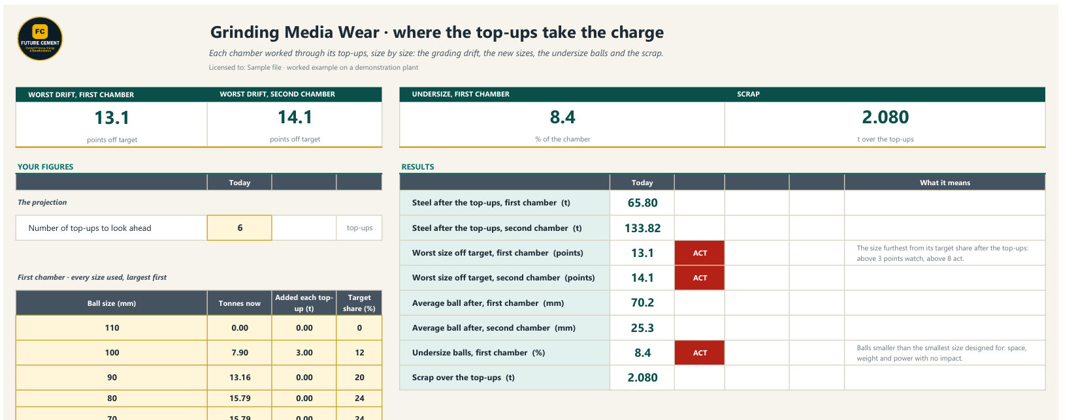This screenshot has height=420, width=1076.
Task: Click the 'Target share (%)' column header
Action: pos(359,303)
